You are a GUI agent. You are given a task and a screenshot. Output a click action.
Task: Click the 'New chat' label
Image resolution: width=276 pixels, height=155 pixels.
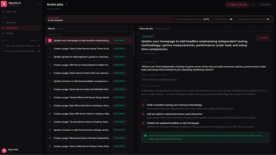tap(11, 12)
